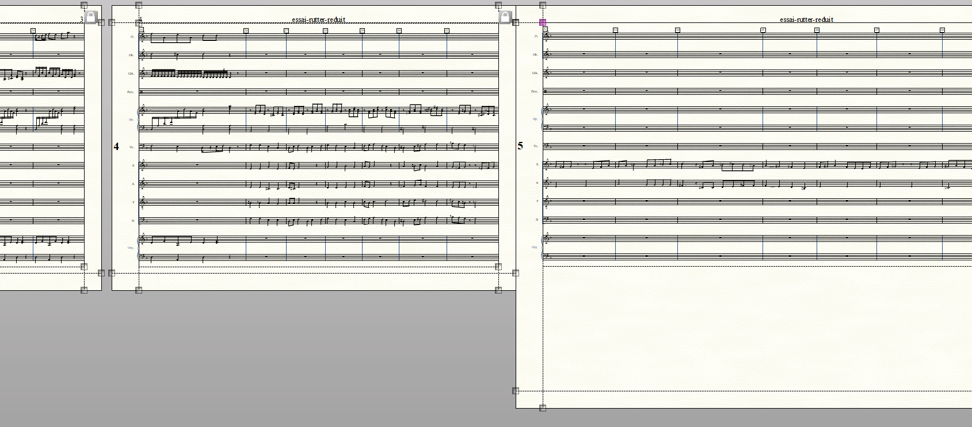Click the large system number 4
Viewport: 972px width, 427px height.
116,147
